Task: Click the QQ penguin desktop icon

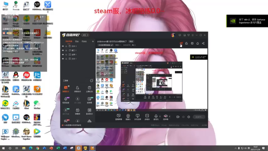Action: point(16,77)
